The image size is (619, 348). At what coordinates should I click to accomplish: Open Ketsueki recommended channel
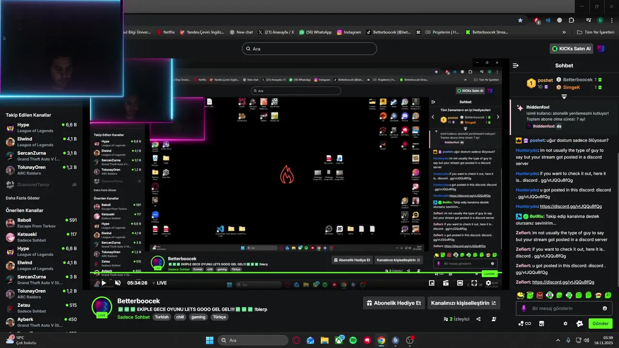point(41,237)
